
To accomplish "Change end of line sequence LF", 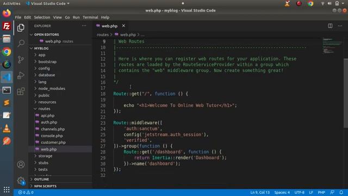I will [311, 192].
